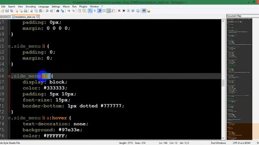Click the Close document toolbar icon
This screenshot has width=259, height=145.
[x=17, y=11]
